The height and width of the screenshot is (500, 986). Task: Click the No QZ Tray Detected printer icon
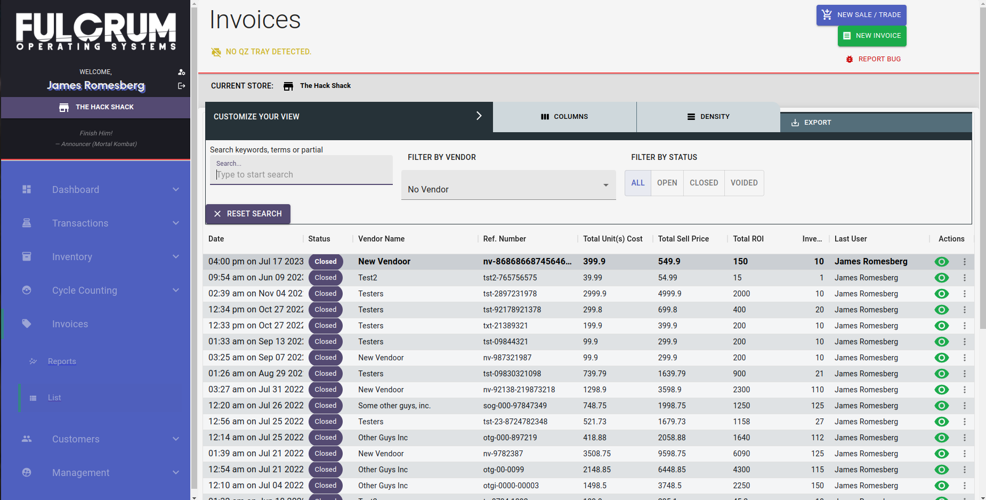(216, 52)
